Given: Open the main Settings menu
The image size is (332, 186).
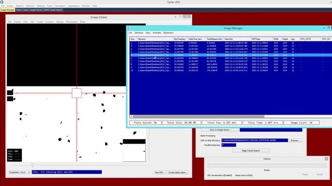Looking at the screenshot, I should point(40,6).
